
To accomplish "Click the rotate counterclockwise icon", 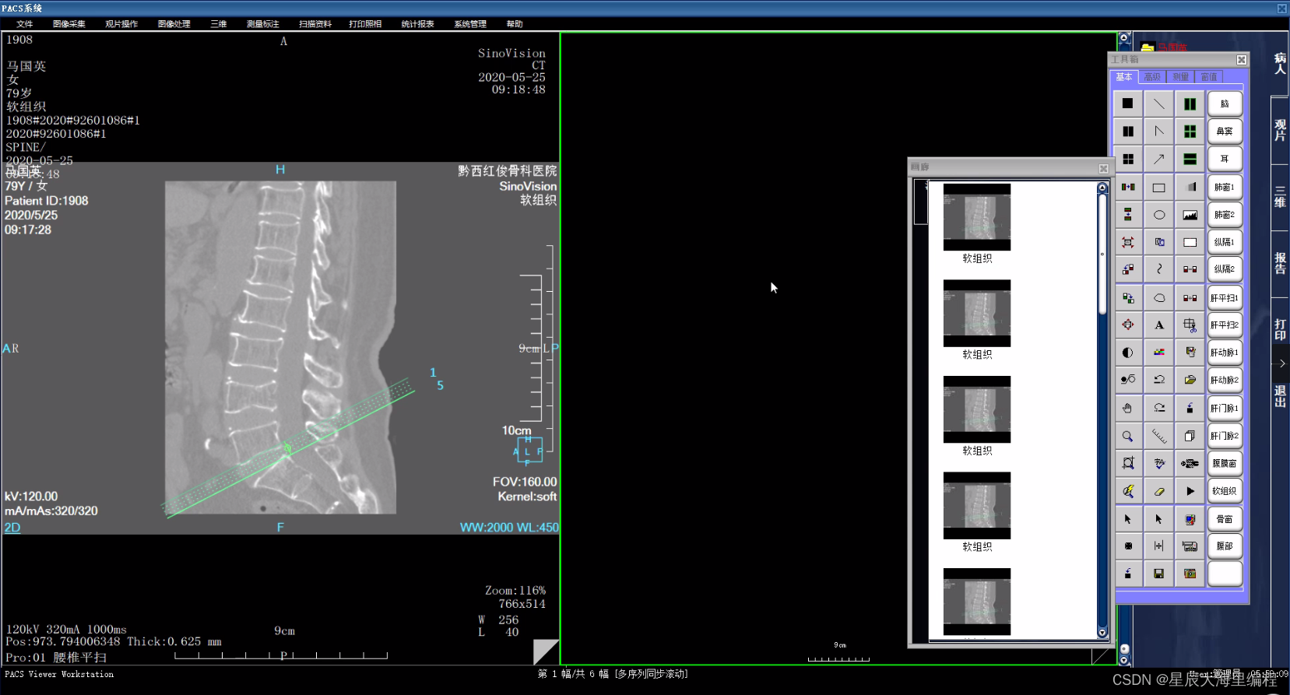I will pos(1158,380).
